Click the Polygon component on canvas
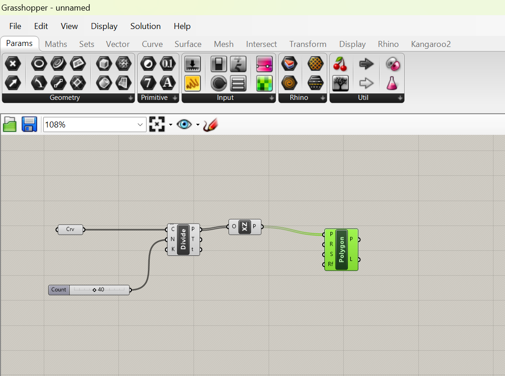Viewport: 505px width, 376px height. point(341,250)
